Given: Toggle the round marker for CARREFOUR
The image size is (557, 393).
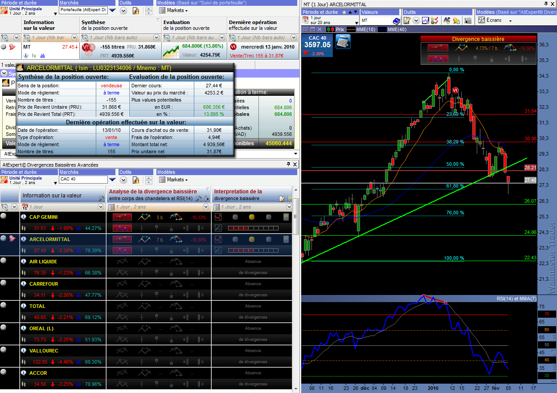Looking at the screenshot, I should [x=4, y=282].
